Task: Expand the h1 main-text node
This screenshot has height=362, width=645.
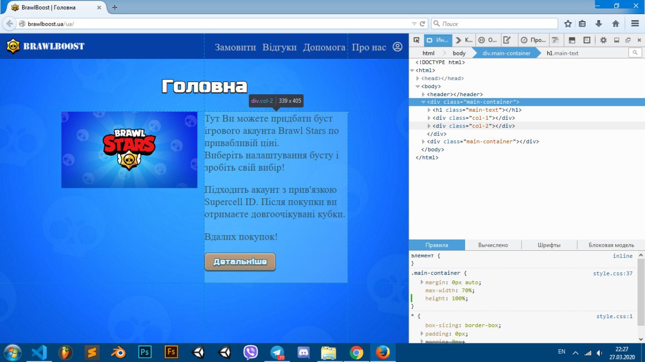Action: click(x=429, y=110)
